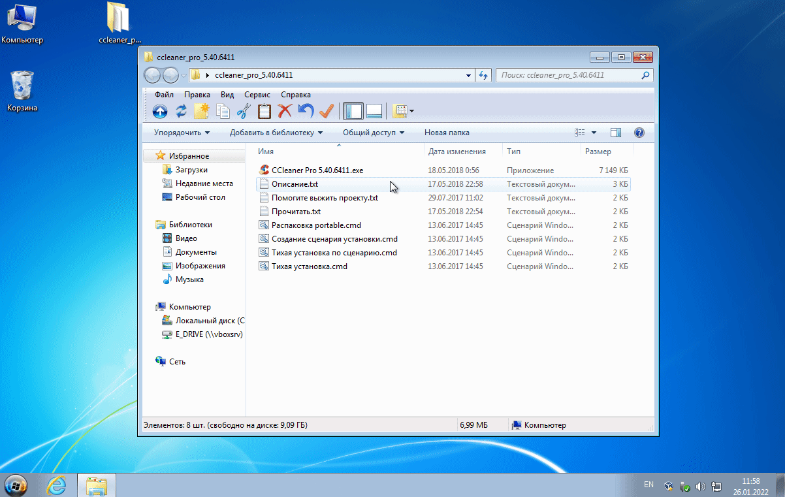Click the New folder star icon in toolbar
Image resolution: width=785 pixels, height=497 pixels.
[201, 111]
